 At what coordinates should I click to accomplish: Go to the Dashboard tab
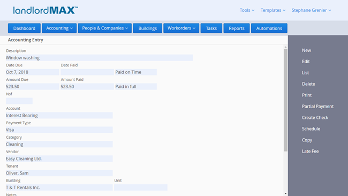click(24, 28)
